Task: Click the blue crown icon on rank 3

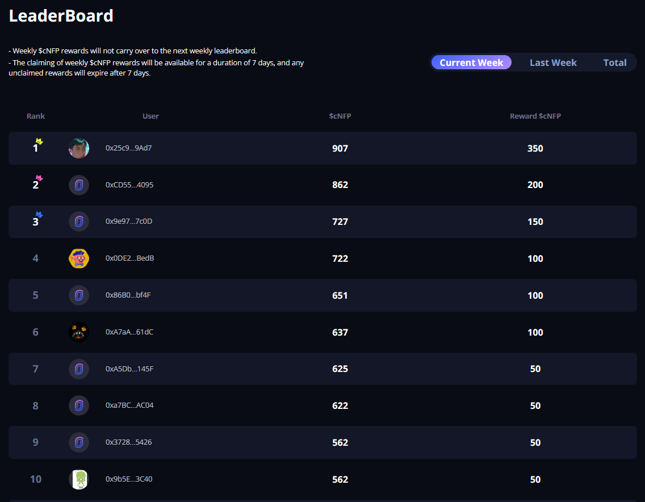Action: click(39, 215)
